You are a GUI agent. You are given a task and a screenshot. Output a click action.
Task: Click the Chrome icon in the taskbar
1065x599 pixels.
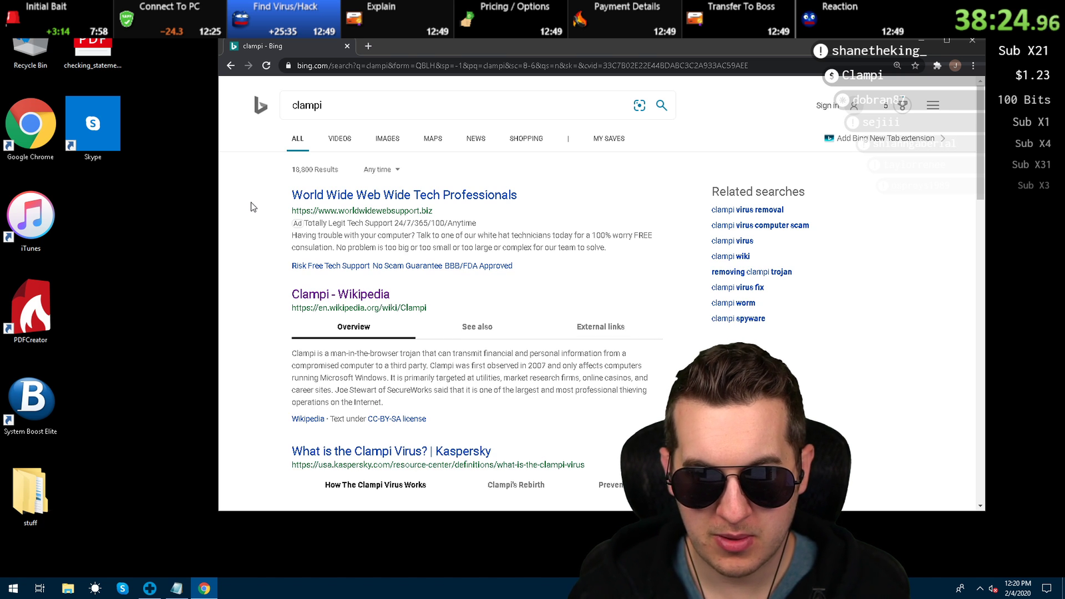coord(204,588)
